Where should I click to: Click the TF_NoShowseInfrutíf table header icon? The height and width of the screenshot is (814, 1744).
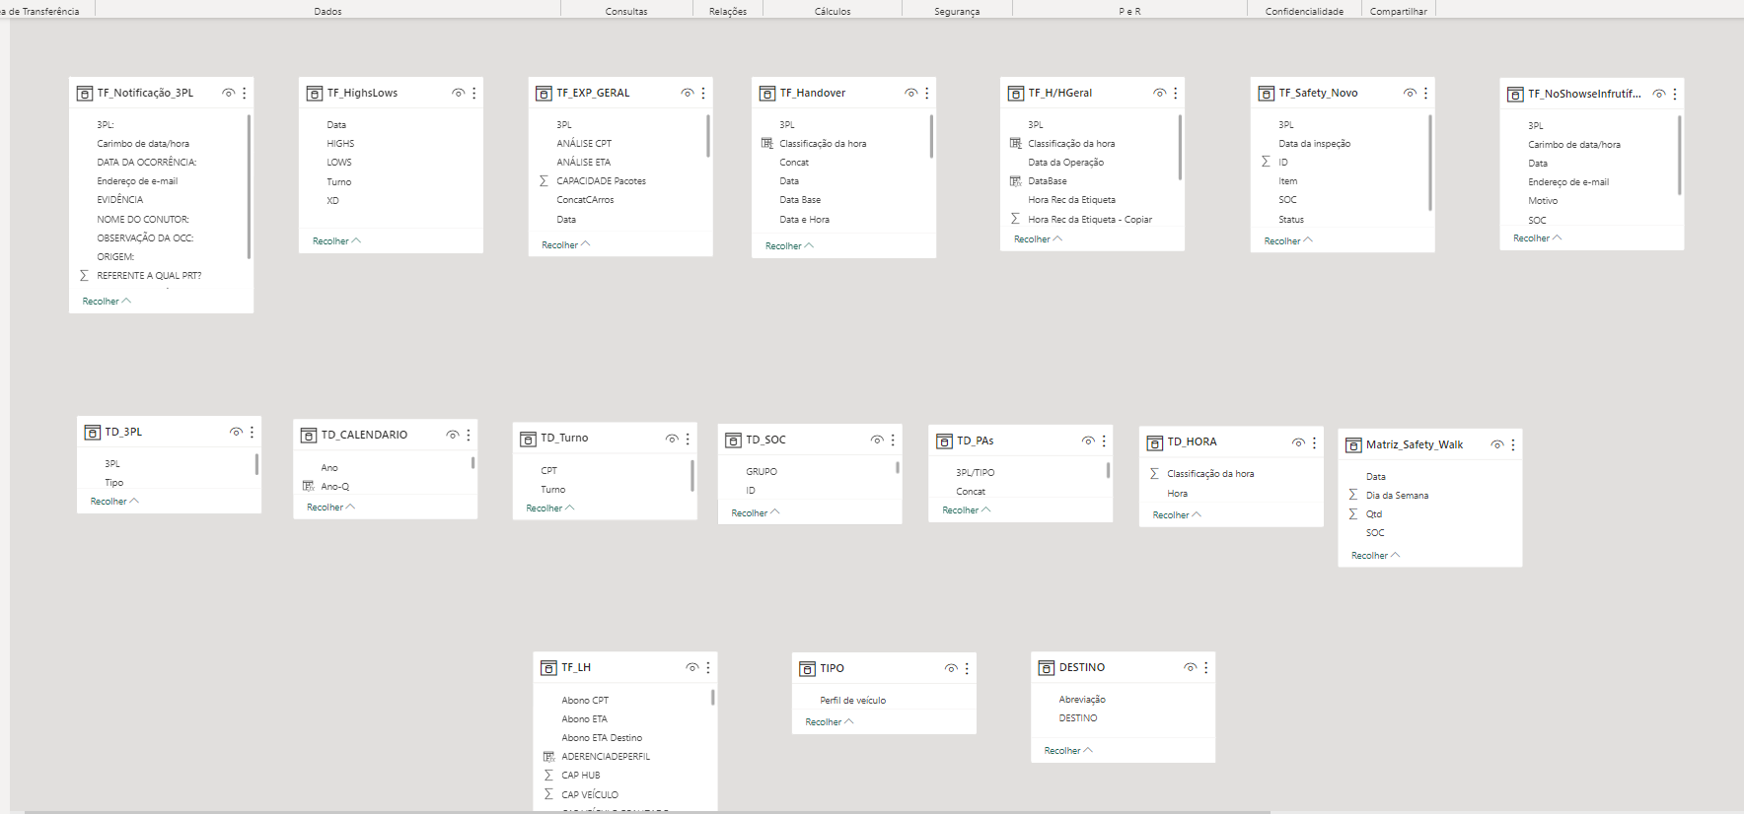click(1515, 95)
